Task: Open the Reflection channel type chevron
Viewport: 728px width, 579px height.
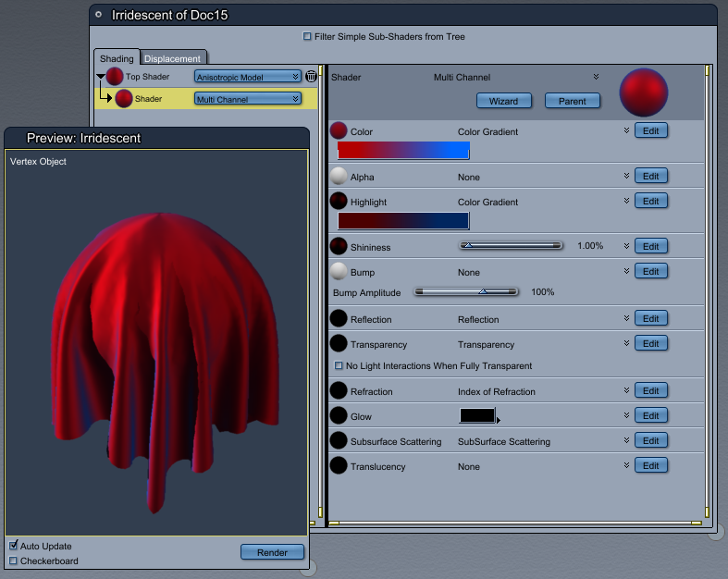Action: [x=626, y=318]
